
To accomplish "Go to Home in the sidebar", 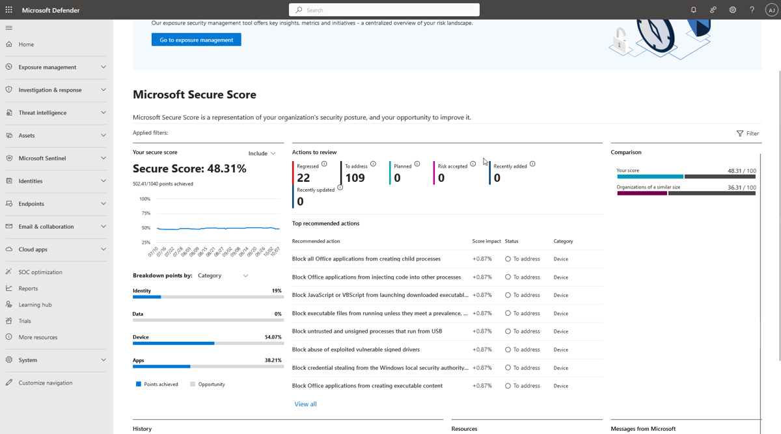I will click(x=26, y=44).
